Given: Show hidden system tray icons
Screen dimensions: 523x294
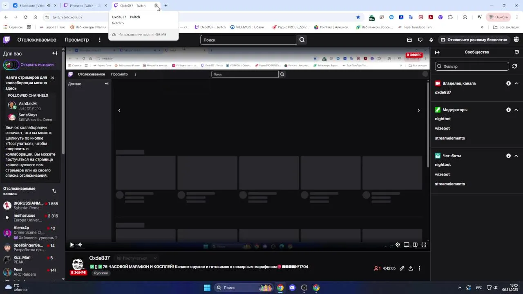Looking at the screenshot, I should click(460, 287).
